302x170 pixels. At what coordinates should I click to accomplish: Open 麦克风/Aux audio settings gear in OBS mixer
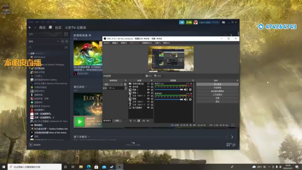coord(190,90)
